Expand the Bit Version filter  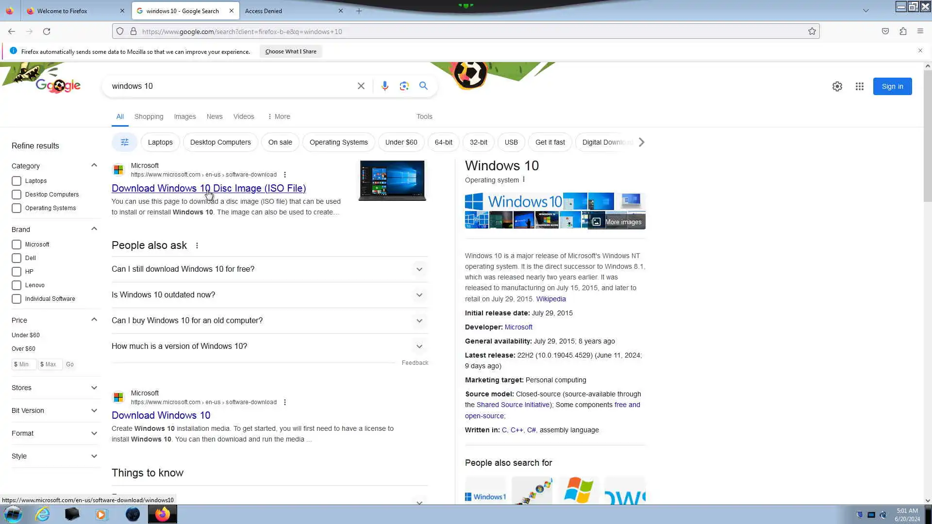[x=54, y=410]
